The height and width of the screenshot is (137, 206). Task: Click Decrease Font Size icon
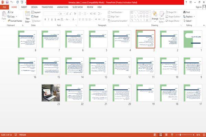click(x=70, y=14)
